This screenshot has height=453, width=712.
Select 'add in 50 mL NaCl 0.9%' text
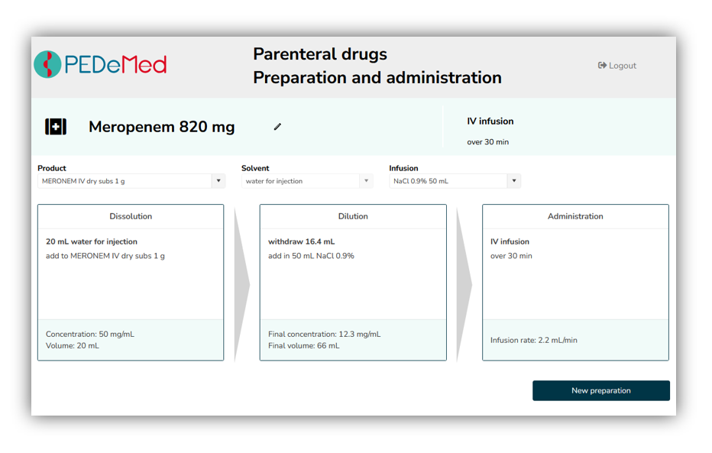[x=311, y=256]
